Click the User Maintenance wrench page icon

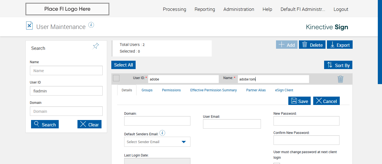tap(29, 26)
